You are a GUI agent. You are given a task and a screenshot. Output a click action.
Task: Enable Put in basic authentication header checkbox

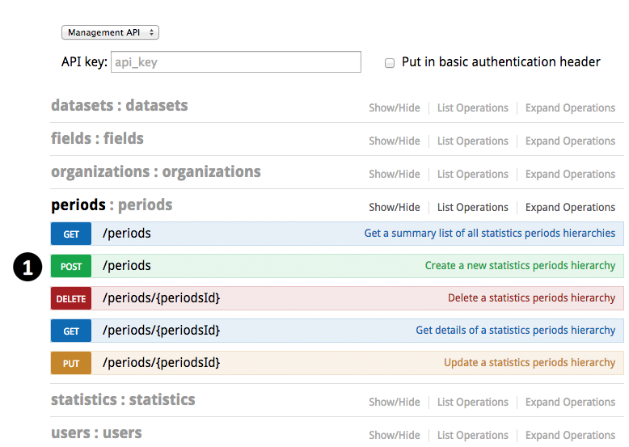(x=390, y=62)
